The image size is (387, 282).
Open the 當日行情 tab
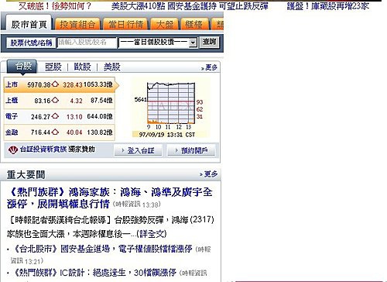(125, 25)
